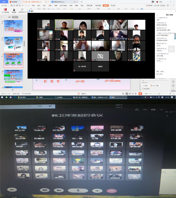Click the WPS search icon in ribbon

click(x=112, y=5)
